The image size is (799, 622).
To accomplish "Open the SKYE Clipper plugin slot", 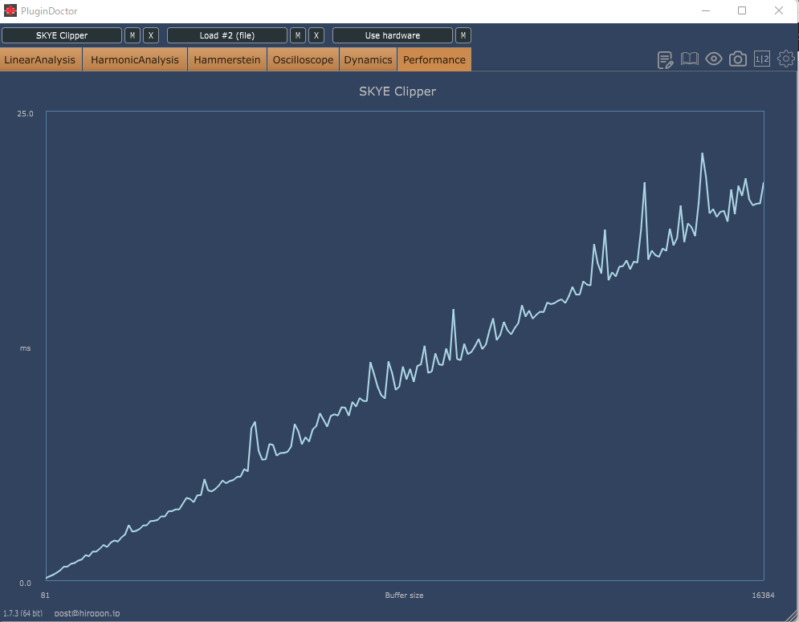I will coord(62,35).
